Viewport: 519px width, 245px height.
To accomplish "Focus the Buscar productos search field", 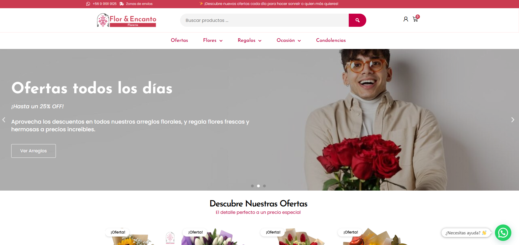I will click(264, 20).
